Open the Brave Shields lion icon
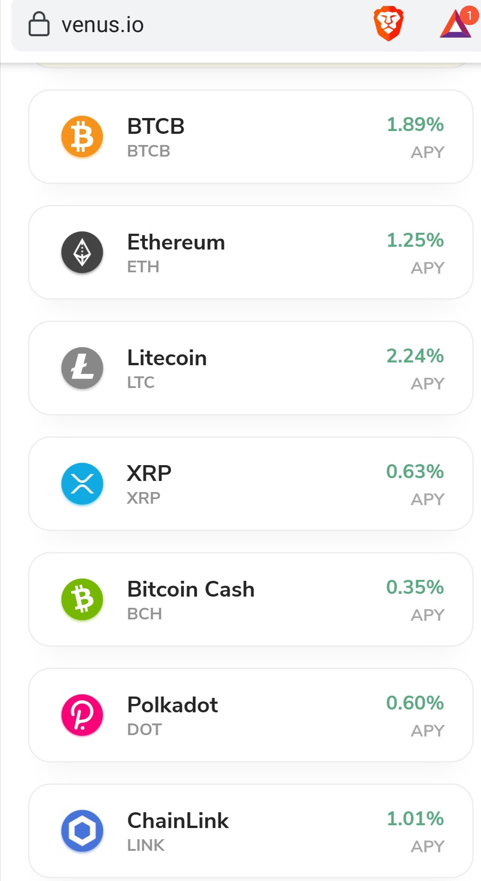481x881 pixels. click(389, 24)
